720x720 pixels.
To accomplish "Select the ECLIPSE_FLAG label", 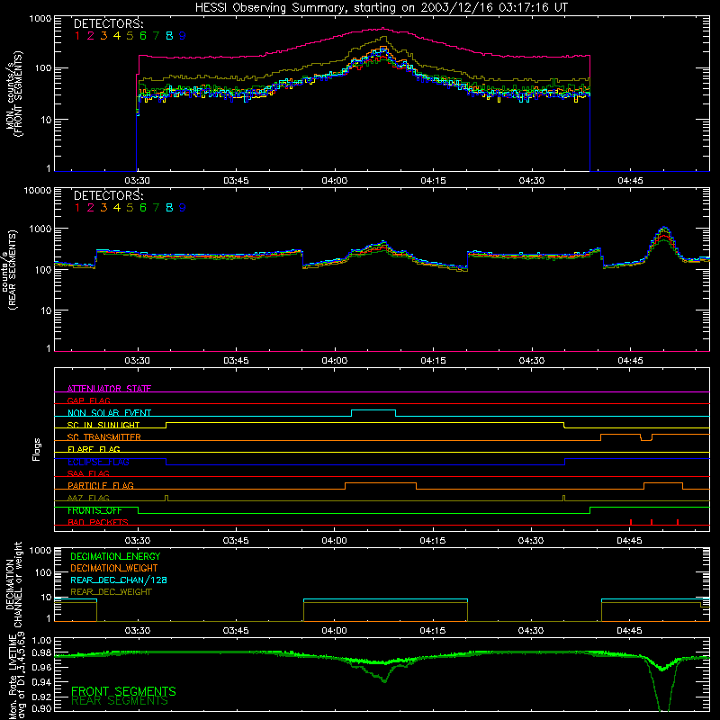I will pyautogui.click(x=98, y=462).
